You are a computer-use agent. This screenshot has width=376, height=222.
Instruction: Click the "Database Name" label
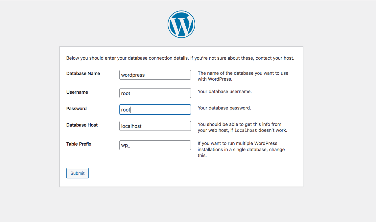(83, 73)
